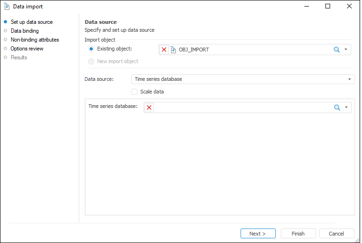Clear the Time series database field

coord(149,107)
